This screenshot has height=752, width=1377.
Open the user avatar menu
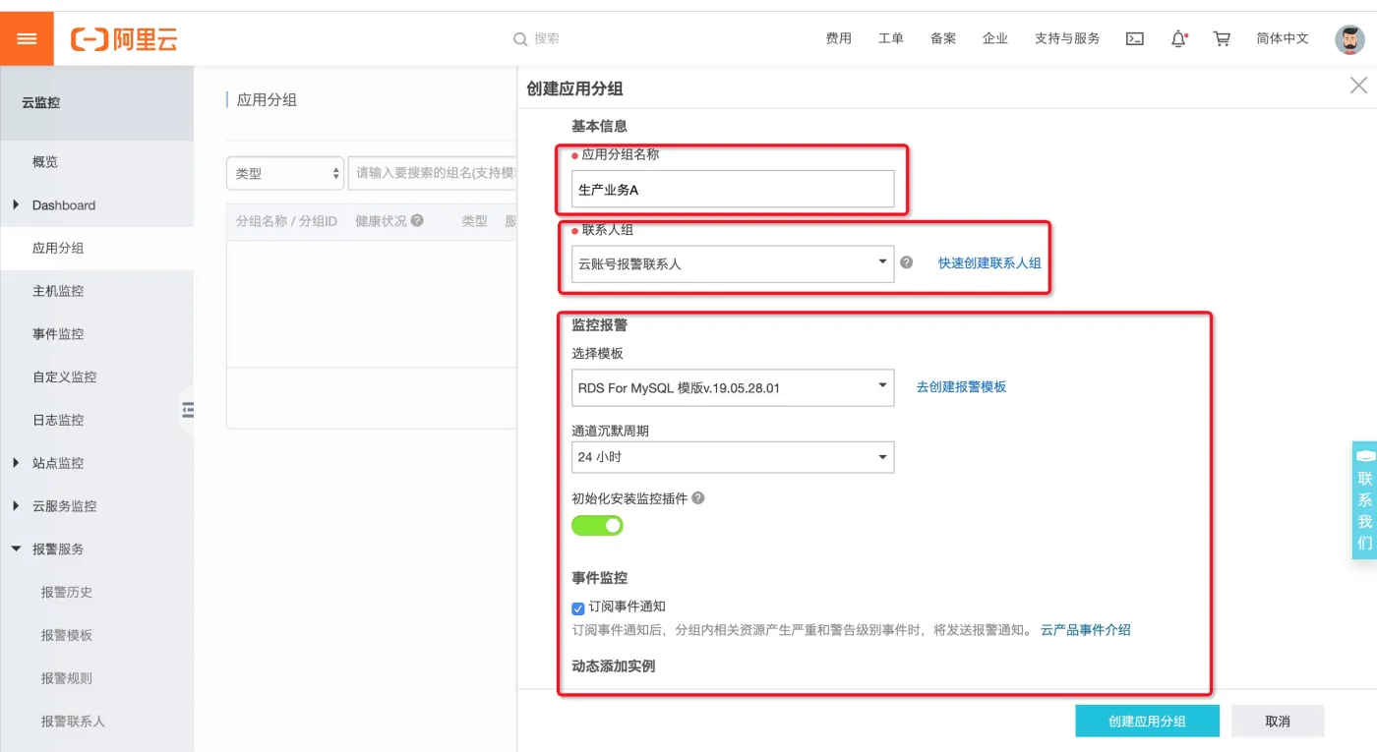[x=1349, y=39]
